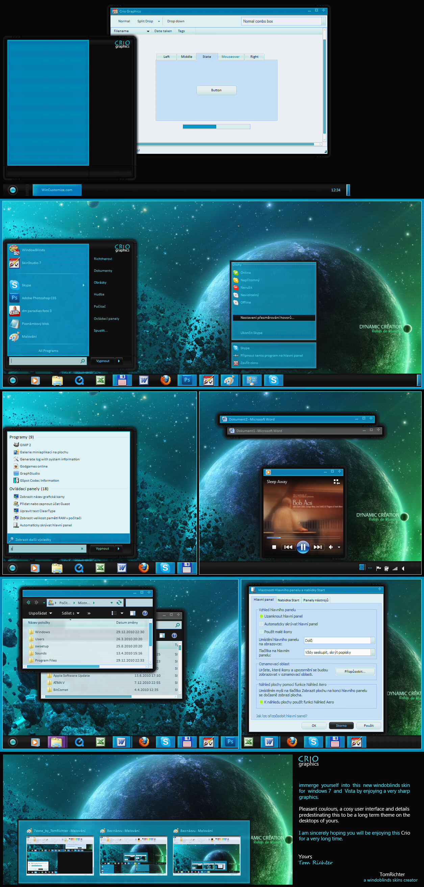Viewport: 424px width, 887px height.
Task: Expand the arrow beside Vypnout under the WindowBlinds start menu
Action: pyautogui.click(x=119, y=361)
